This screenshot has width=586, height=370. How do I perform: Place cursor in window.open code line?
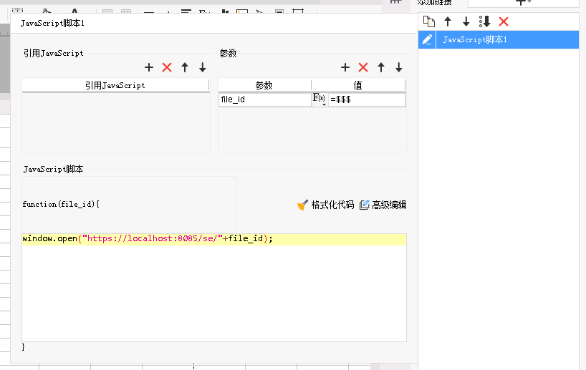[214, 238]
